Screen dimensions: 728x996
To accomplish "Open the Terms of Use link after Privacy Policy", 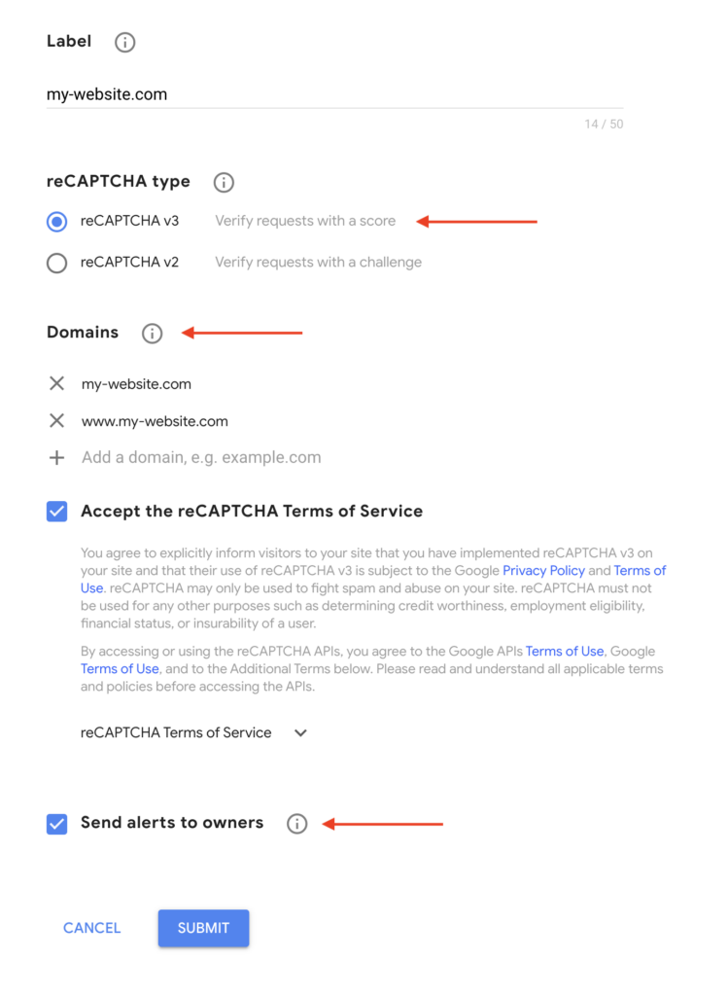I will click(x=640, y=570).
